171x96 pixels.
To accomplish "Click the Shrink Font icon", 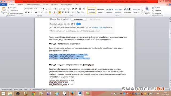I will [46, 9].
